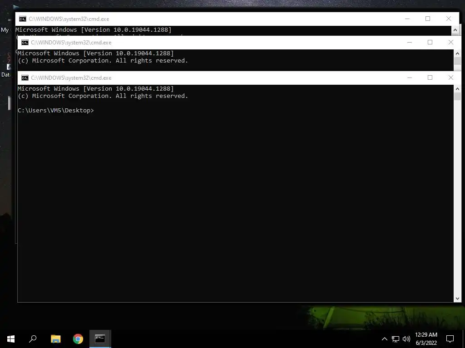Open the network status tray icon

point(396,339)
